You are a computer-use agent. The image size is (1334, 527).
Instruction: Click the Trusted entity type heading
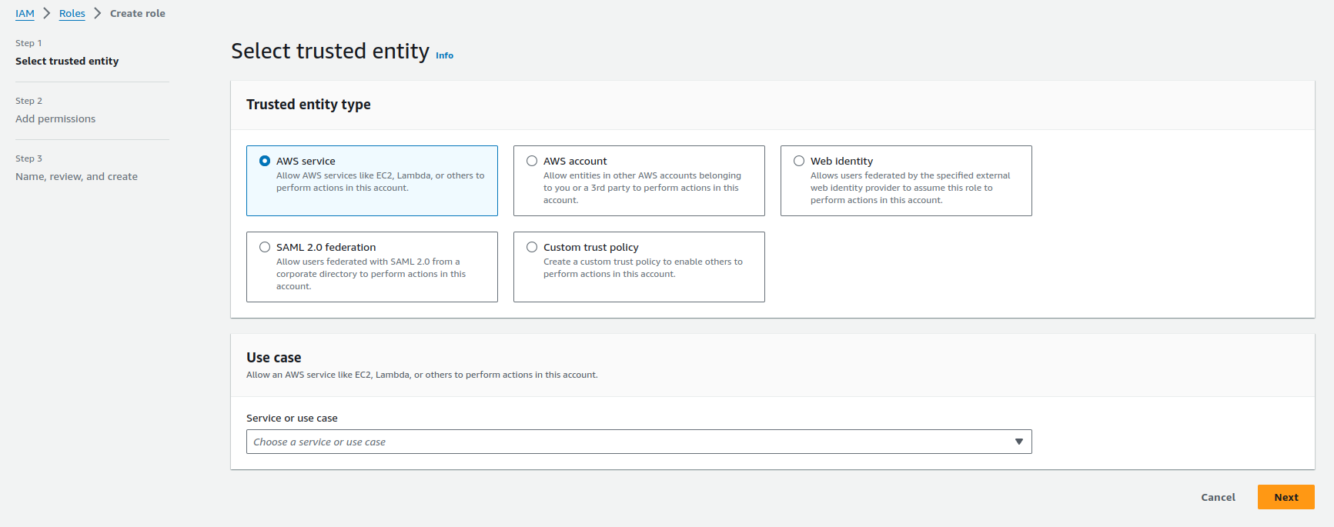tap(309, 105)
